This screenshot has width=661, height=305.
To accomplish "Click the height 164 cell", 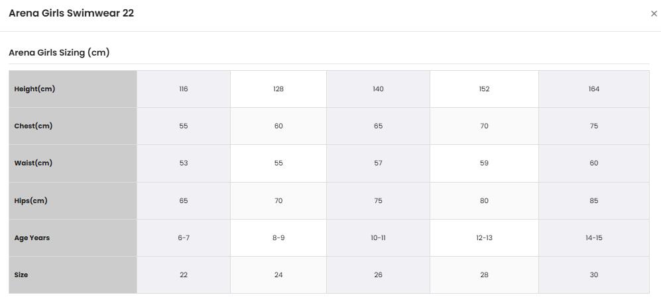I will 594,89.
